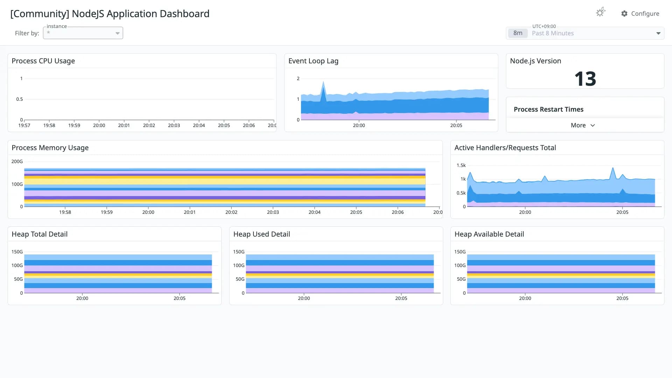Open the Configure settings

(640, 13)
